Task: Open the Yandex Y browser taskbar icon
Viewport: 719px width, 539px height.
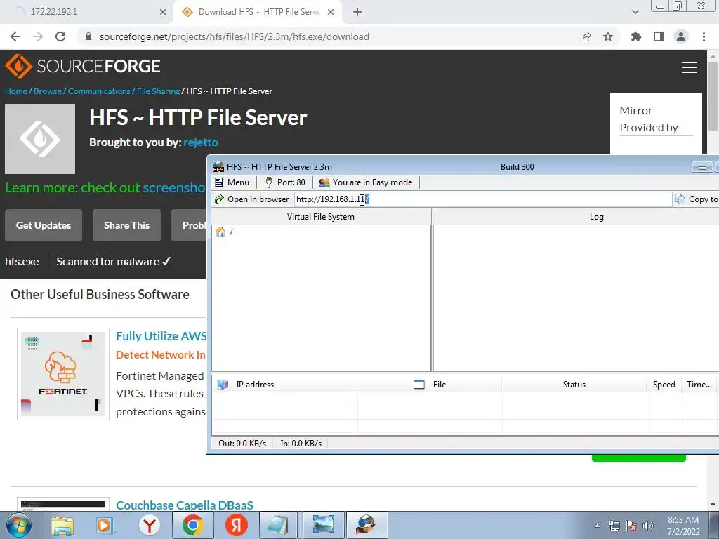Action: coord(150,526)
